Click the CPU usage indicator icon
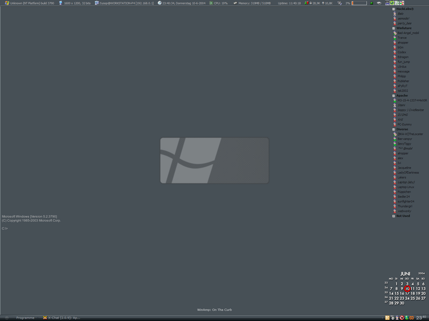 click(x=211, y=3)
